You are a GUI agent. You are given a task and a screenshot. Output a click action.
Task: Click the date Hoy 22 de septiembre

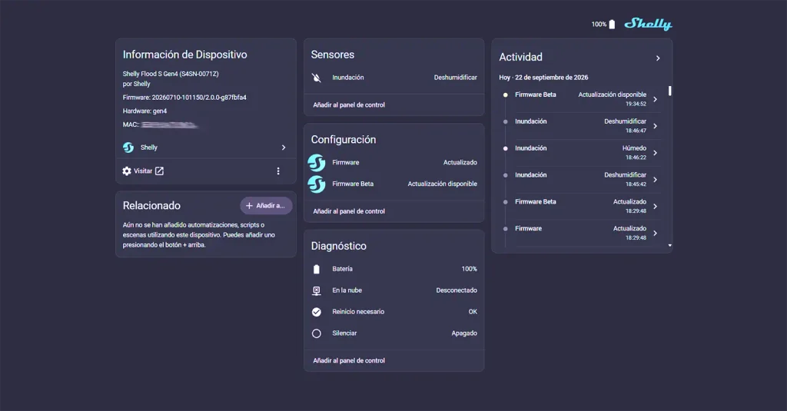(543, 78)
